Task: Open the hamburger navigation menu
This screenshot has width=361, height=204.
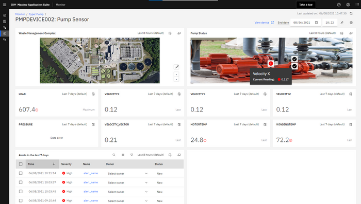Action: tap(4, 5)
